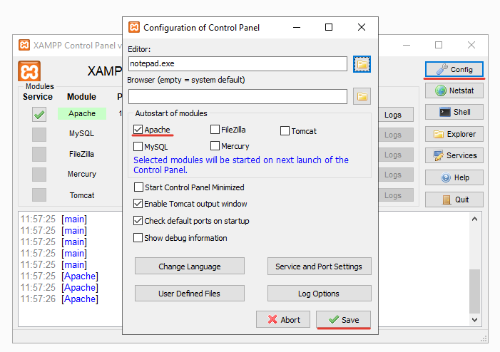Quit the XAMPP control panel

454,200
